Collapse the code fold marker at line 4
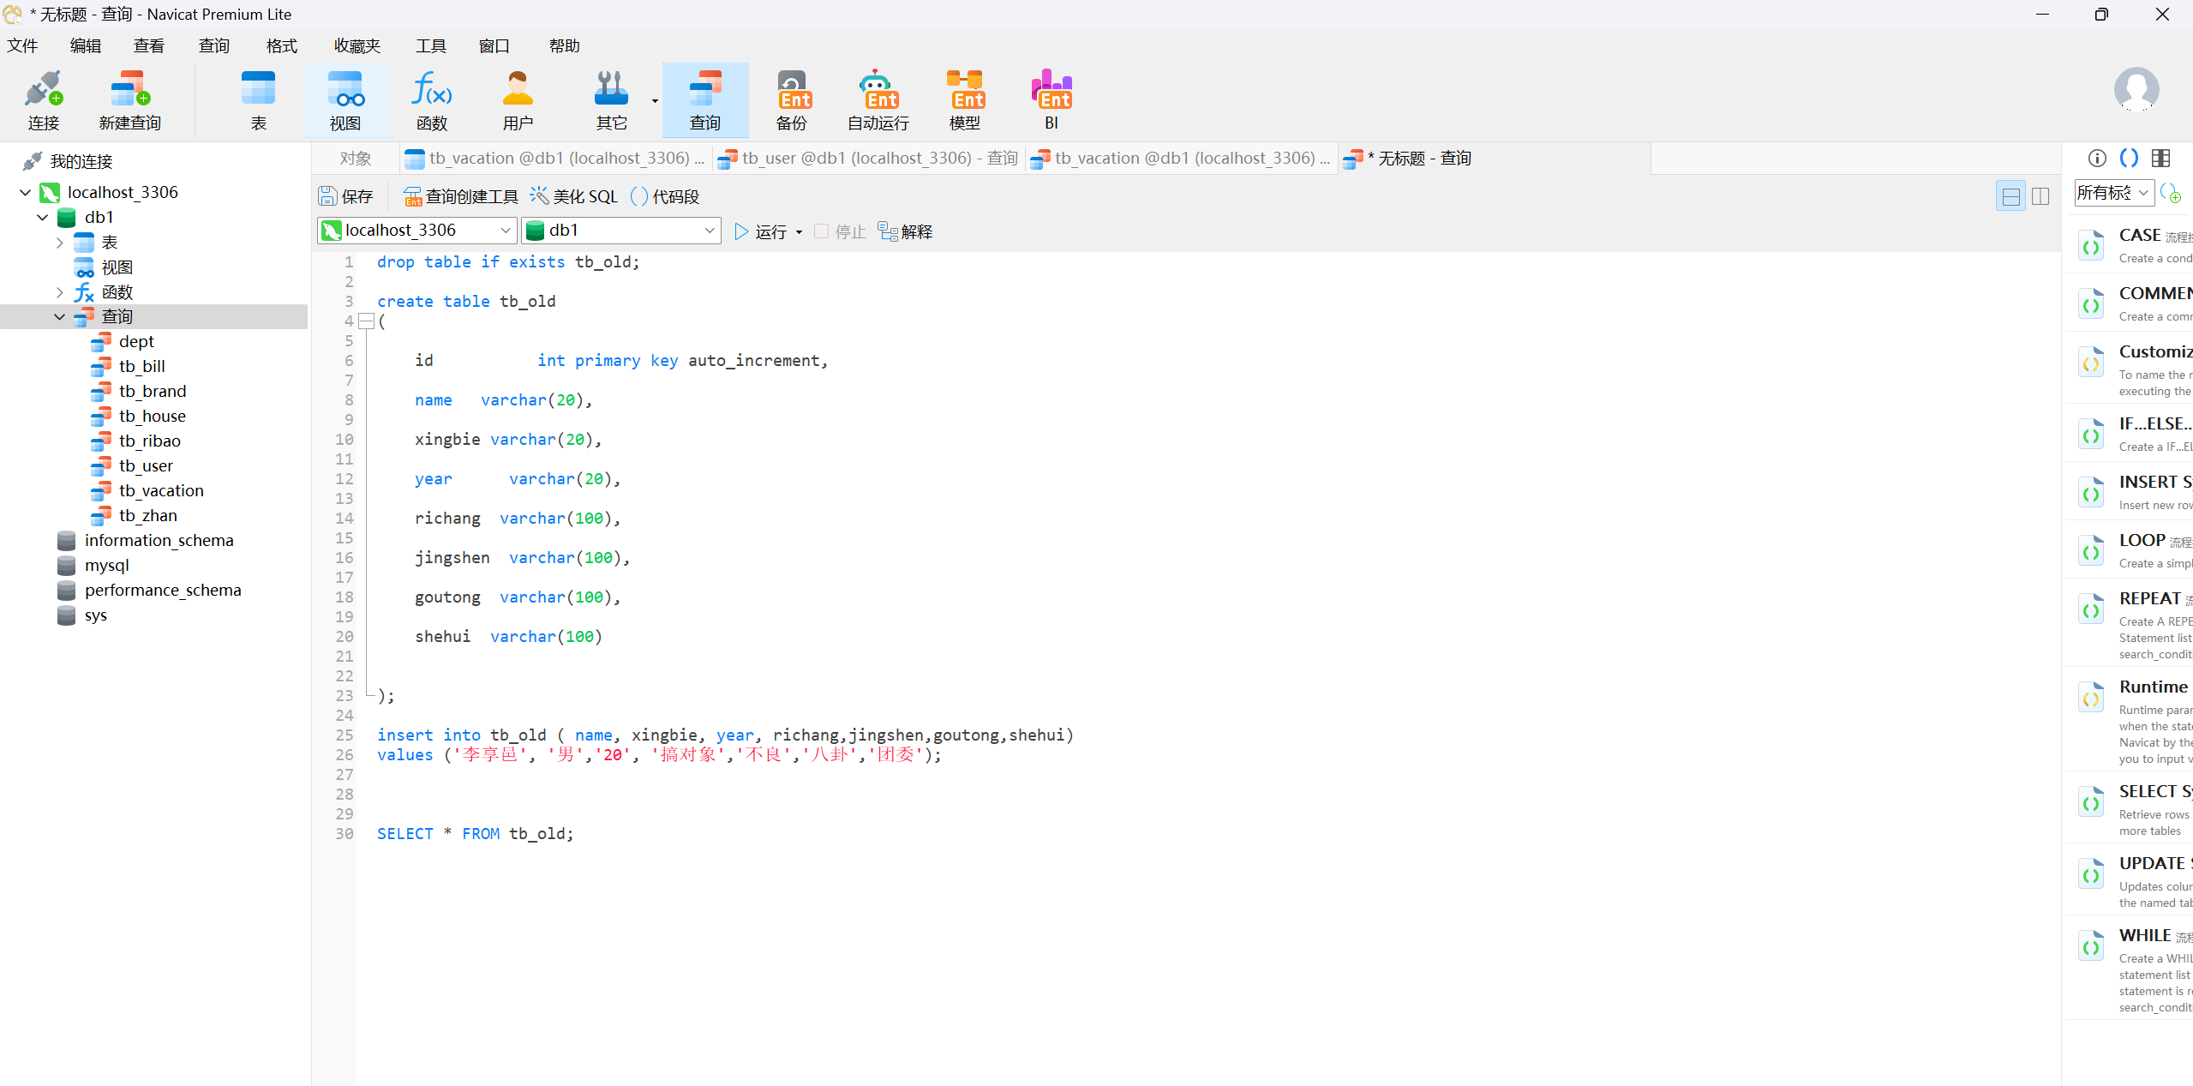Screen dimensions: 2193x1086 [x=366, y=321]
